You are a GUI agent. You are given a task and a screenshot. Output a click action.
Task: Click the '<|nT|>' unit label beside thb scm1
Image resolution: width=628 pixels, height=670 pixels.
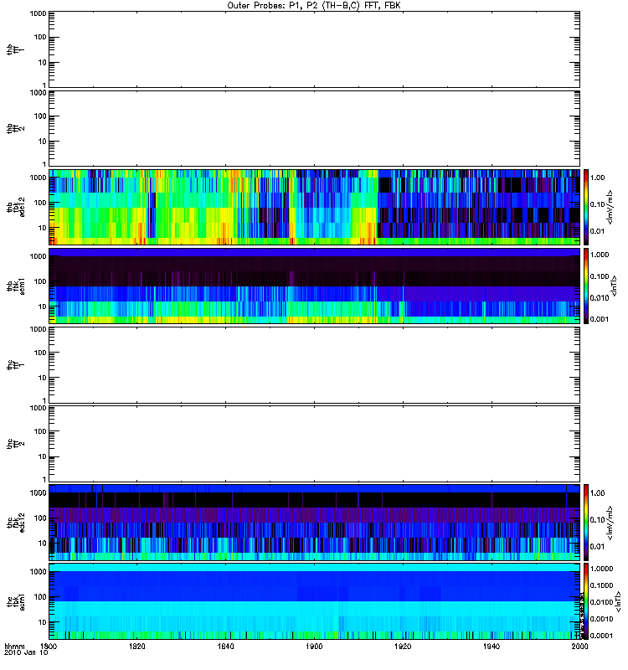click(614, 286)
